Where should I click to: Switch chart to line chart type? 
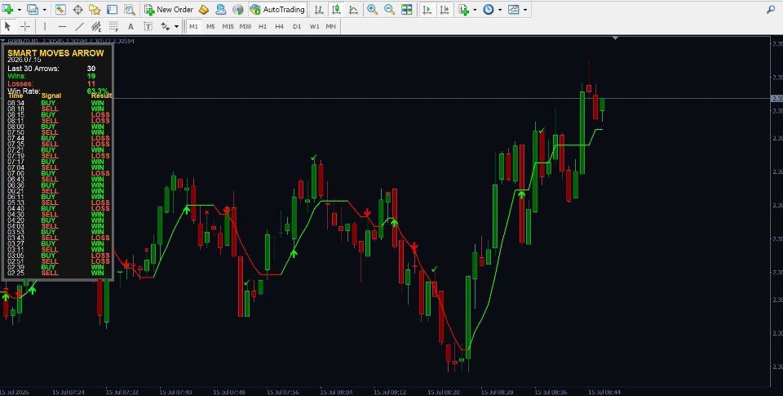(x=353, y=9)
